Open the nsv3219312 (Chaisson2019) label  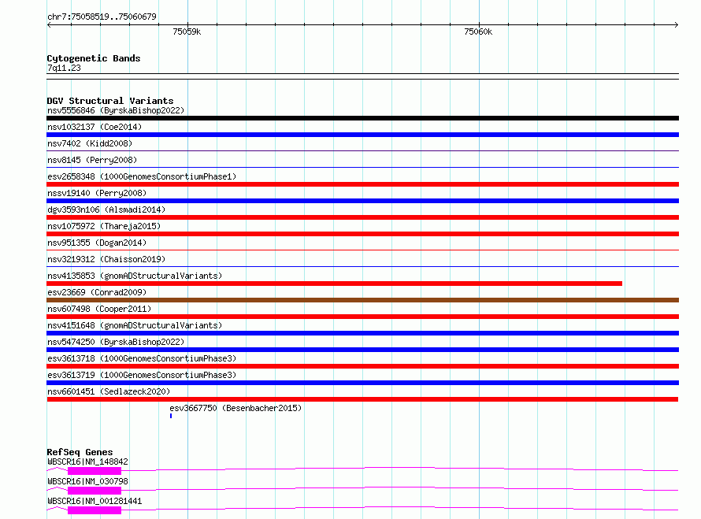point(106,259)
